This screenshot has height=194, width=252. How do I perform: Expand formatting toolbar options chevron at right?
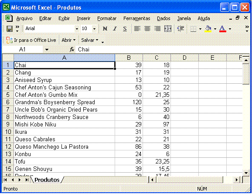[247, 29]
